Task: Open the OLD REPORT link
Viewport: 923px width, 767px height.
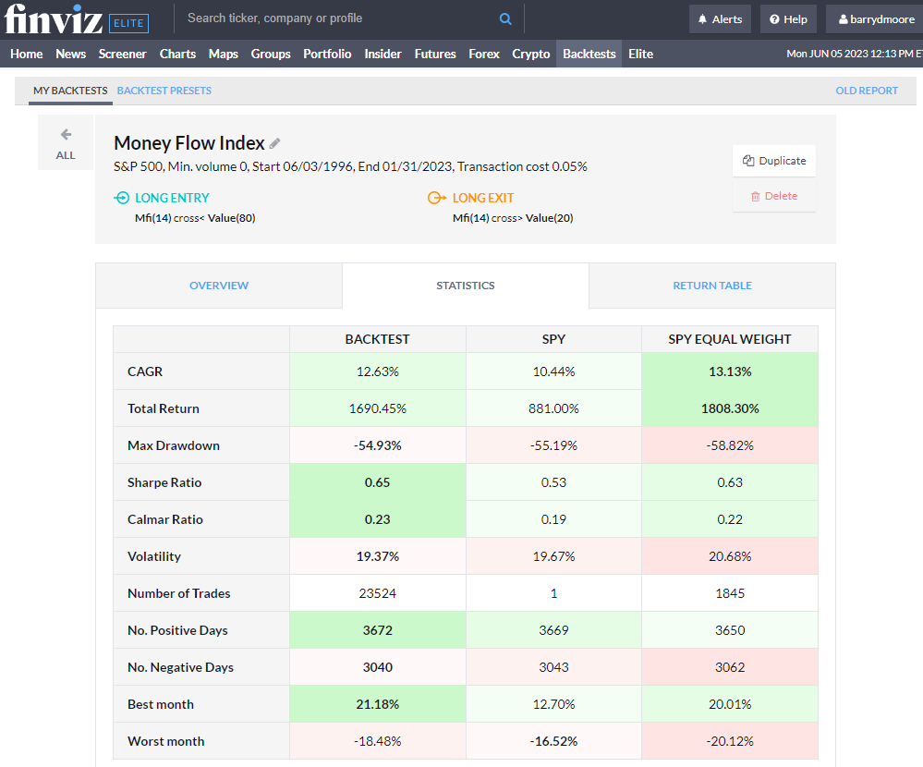Action: (866, 91)
